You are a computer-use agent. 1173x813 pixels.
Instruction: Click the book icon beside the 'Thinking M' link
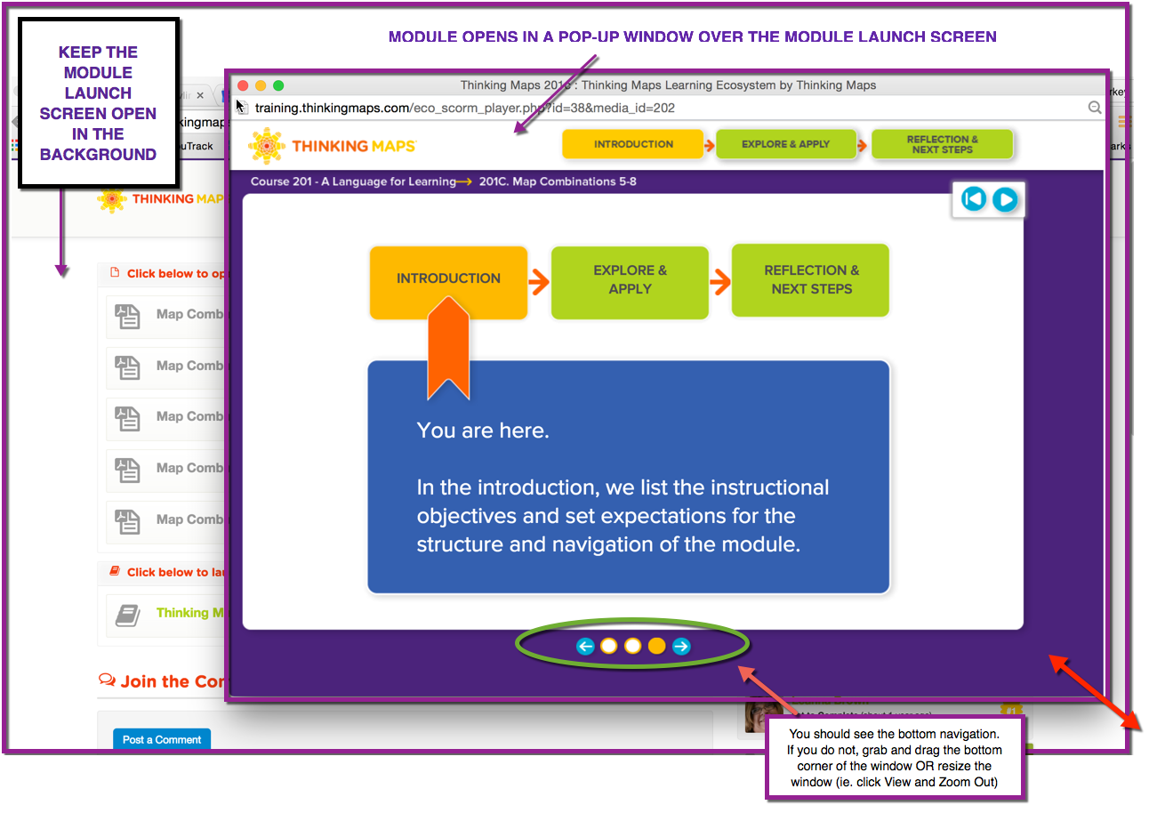pyautogui.click(x=128, y=615)
